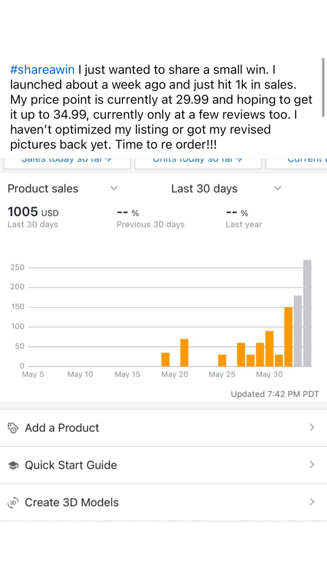Expand the Last 30 days dropdown
The width and height of the screenshot is (327, 581).
(277, 188)
